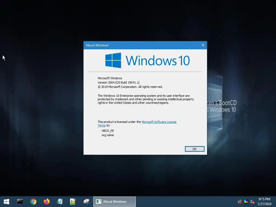This screenshot has height=207, width=276.
Task: Click the Windows 10 logo image
Action: [147, 60]
